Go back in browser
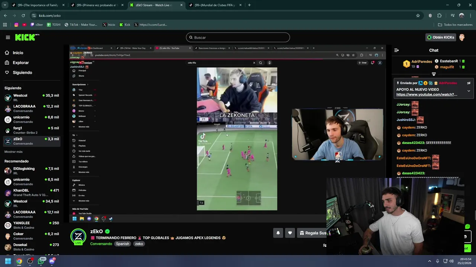 coord(5,16)
